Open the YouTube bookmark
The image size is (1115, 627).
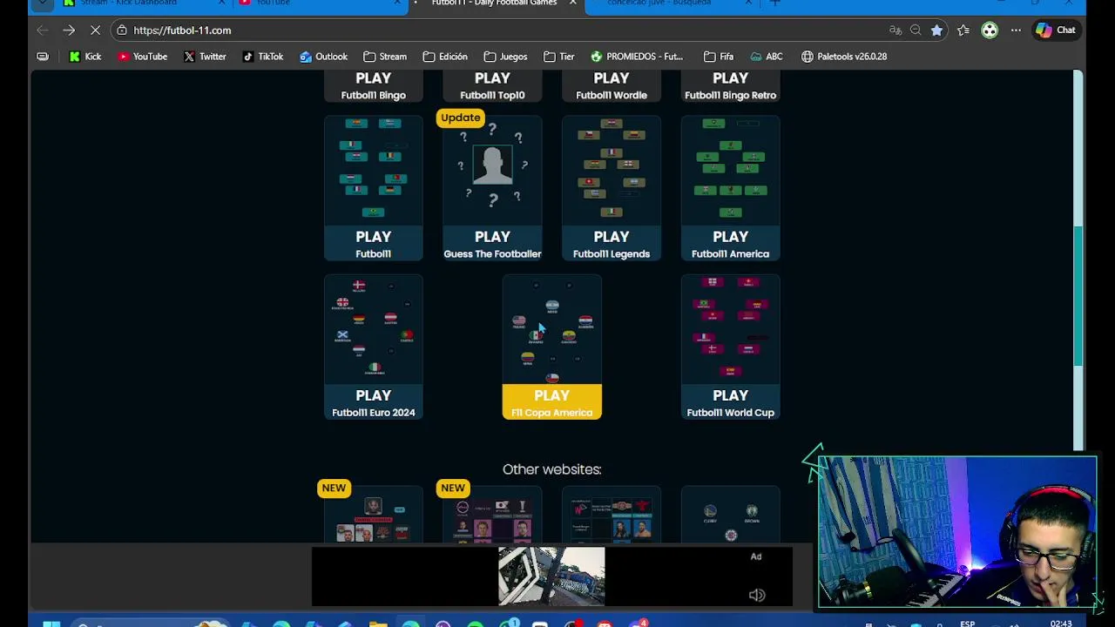point(142,57)
